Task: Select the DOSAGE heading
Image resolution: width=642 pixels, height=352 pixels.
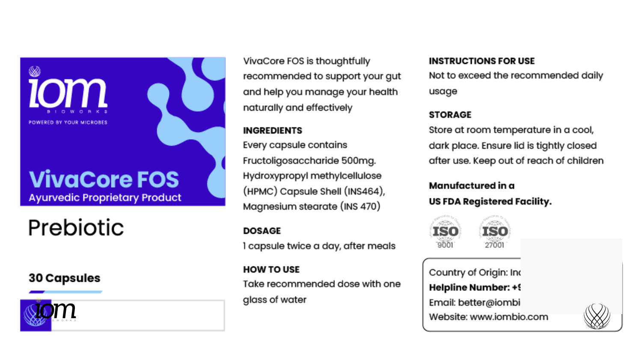Action: (262, 231)
